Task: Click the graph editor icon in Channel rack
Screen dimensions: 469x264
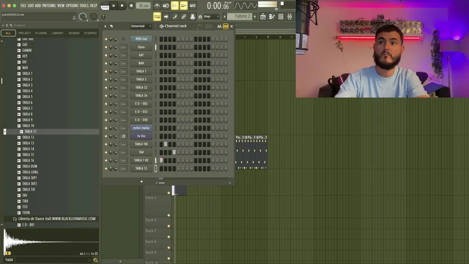Action: [219, 26]
